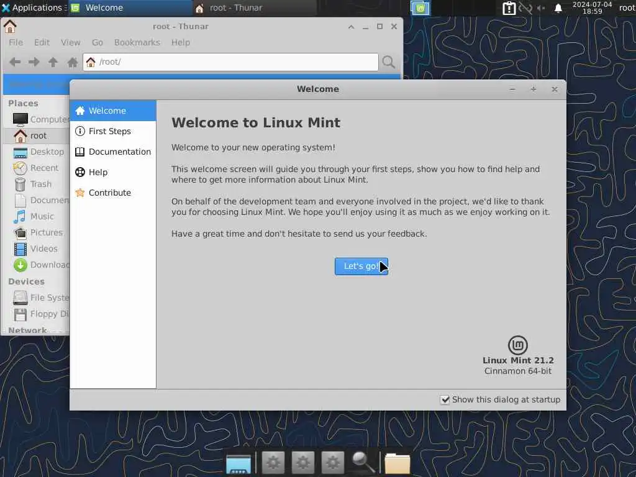
Task: Click the Mint workspace icon in panel
Action: (420, 8)
